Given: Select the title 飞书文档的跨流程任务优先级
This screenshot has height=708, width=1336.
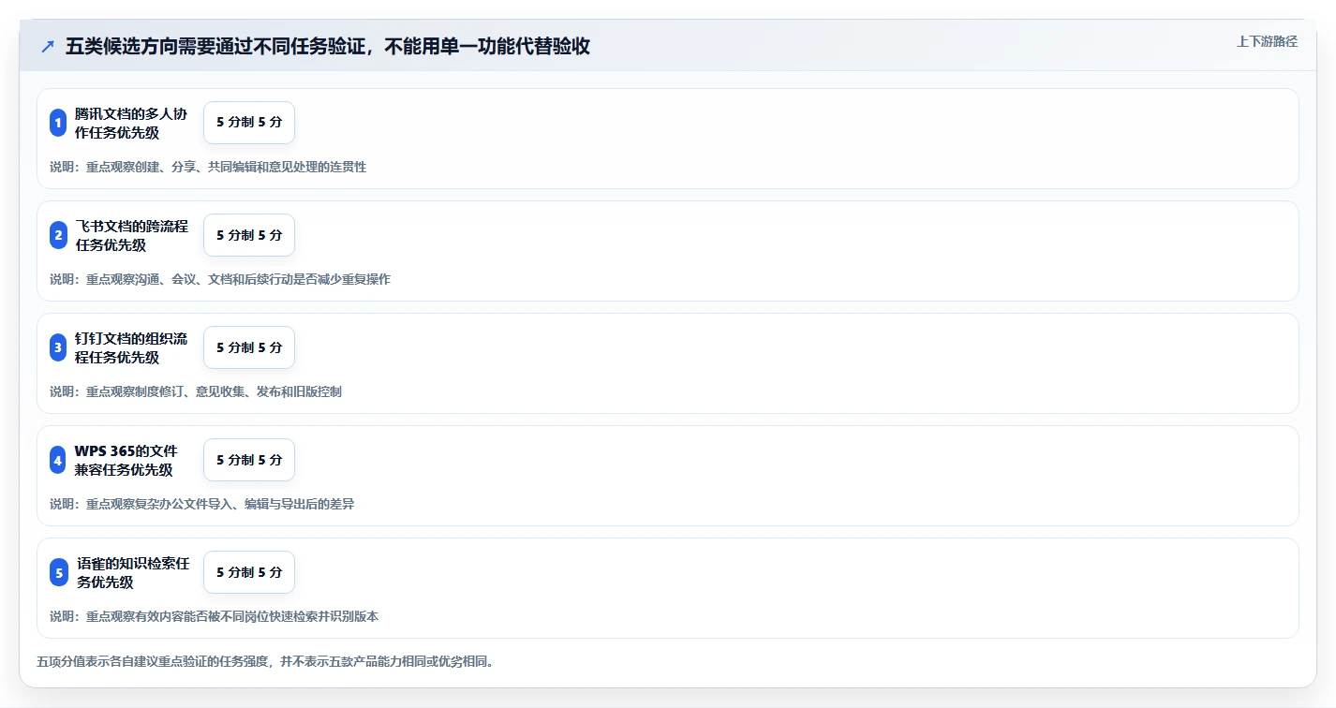Looking at the screenshot, I should [x=131, y=235].
